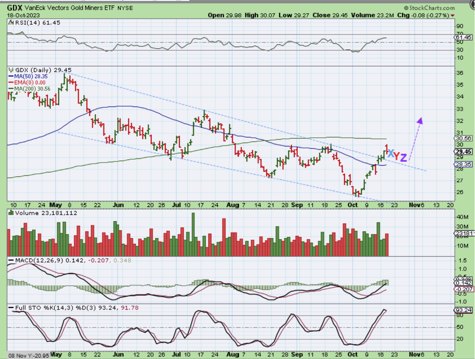
Task: Click the 'Low 29.27' value in header
Action: pos(294,15)
